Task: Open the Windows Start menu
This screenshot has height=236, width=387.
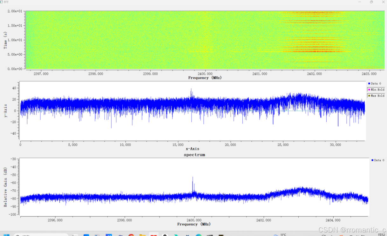Action: pos(7,234)
